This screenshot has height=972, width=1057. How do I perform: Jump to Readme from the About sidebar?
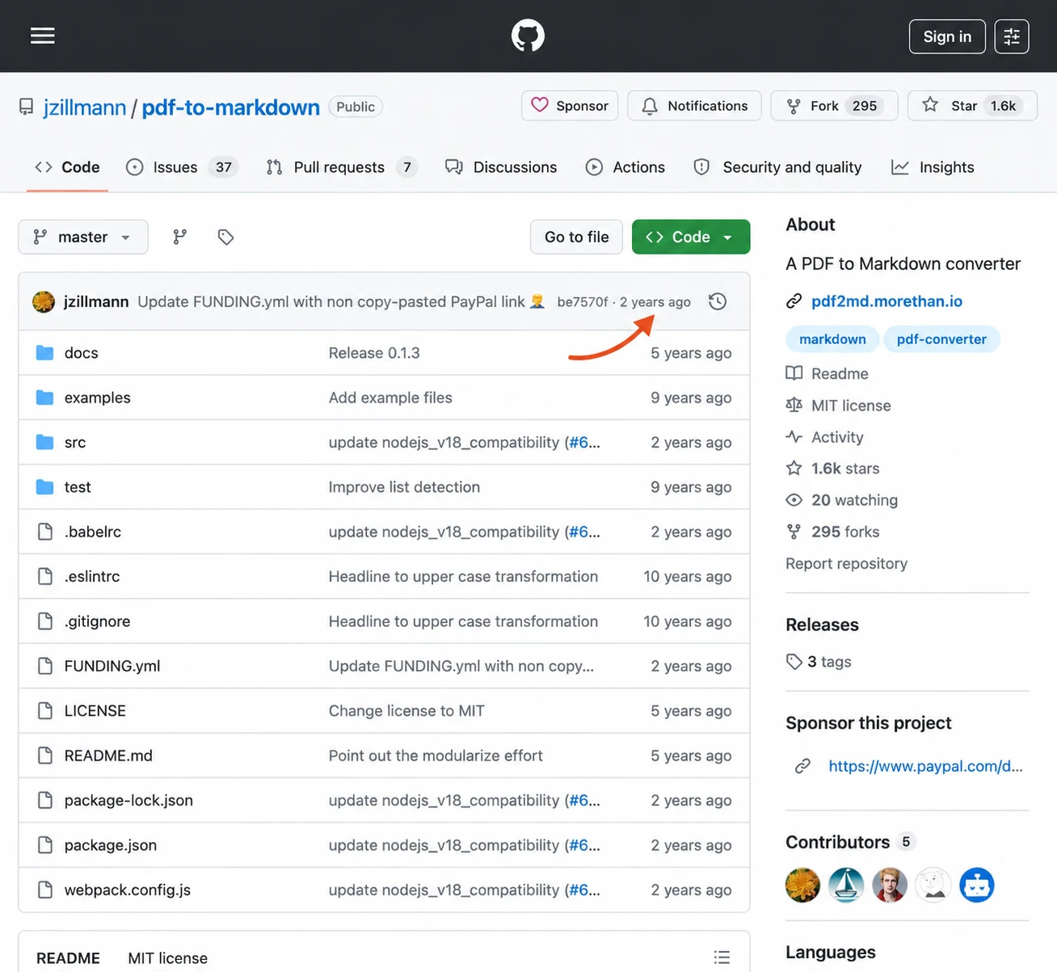click(x=827, y=373)
